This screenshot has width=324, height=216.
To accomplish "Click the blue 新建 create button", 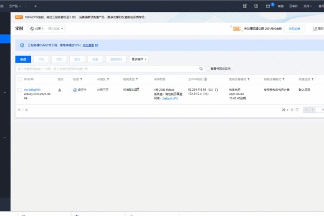I will pyautogui.click(x=23, y=59).
